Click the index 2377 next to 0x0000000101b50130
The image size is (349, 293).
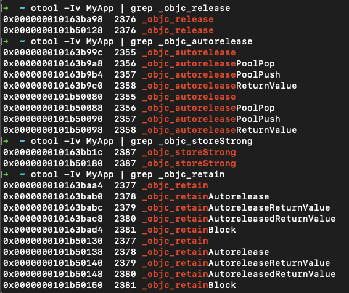pos(125,241)
